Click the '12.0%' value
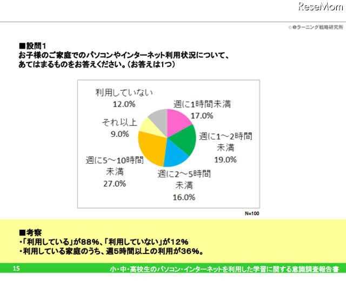The image size is (346, 281). point(124,104)
